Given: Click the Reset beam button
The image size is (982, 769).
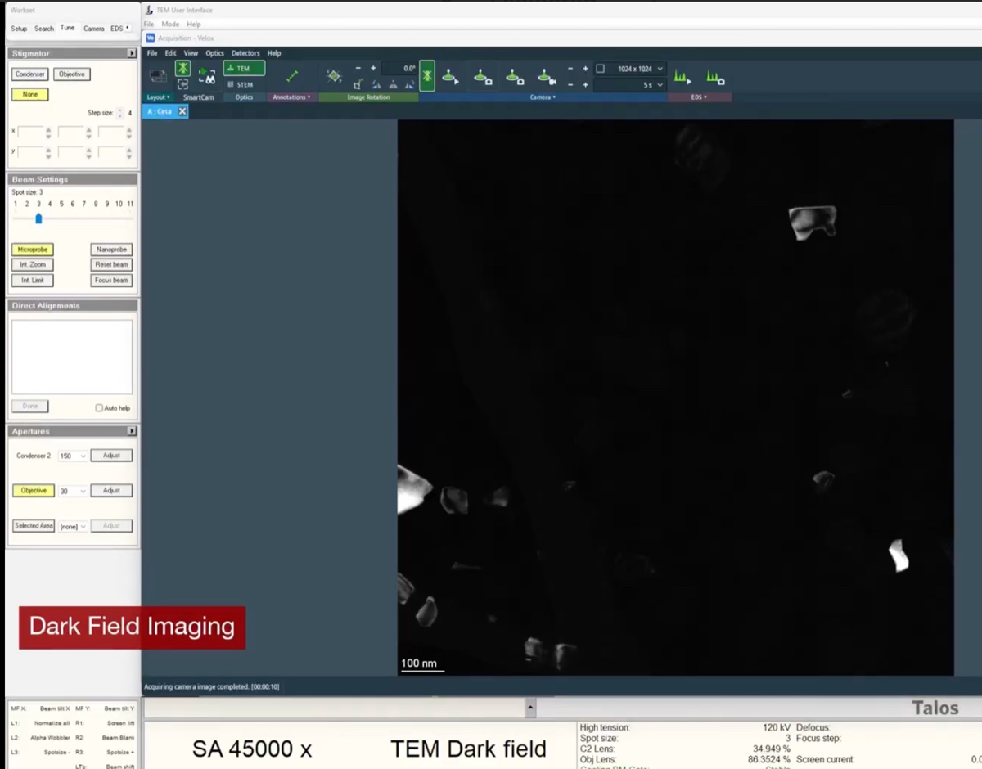Looking at the screenshot, I should coord(111,265).
